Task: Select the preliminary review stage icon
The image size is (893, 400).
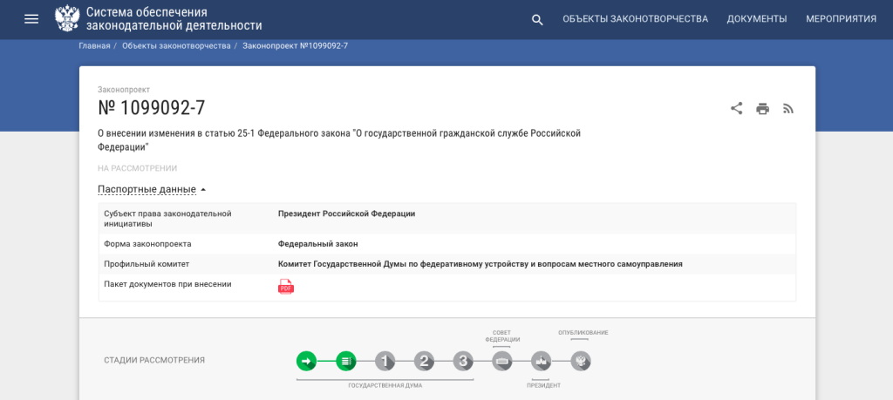Action: pos(346,361)
